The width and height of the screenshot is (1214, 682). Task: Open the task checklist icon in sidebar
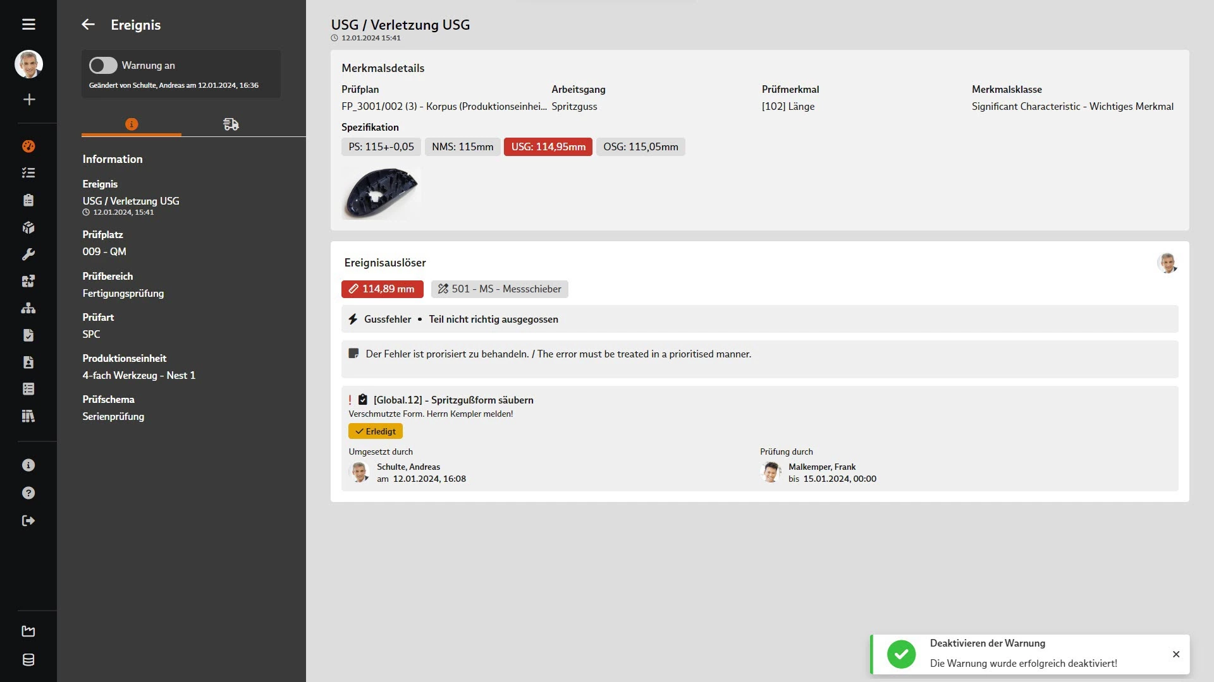click(28, 173)
